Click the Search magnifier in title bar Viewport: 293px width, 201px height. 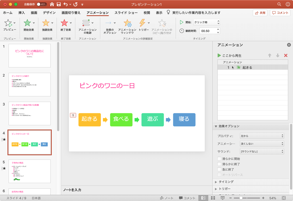tap(279, 4)
